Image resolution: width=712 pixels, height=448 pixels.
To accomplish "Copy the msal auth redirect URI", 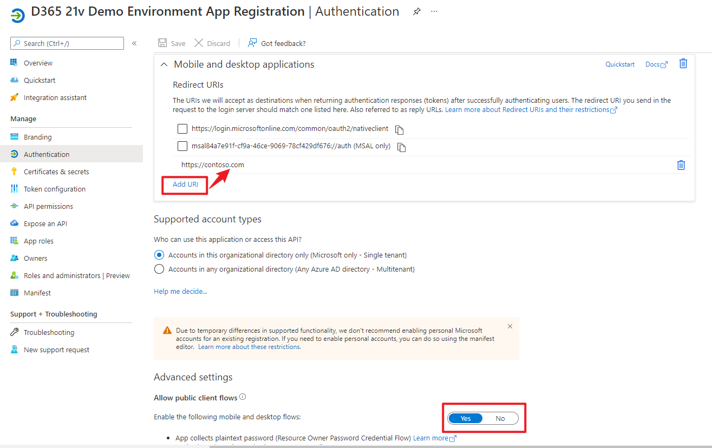I will 401,147.
